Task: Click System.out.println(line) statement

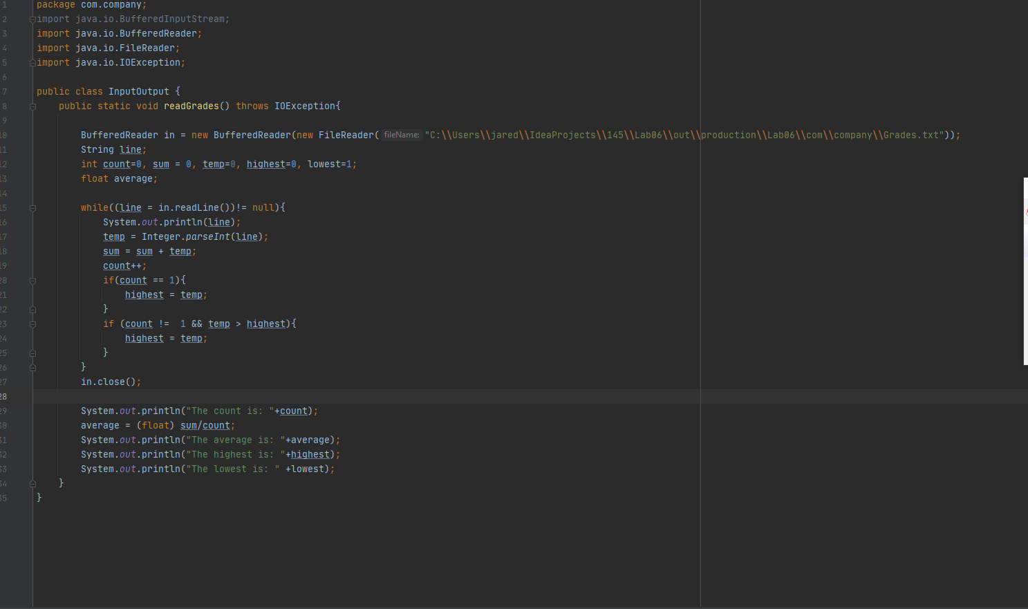Action: 171,222
